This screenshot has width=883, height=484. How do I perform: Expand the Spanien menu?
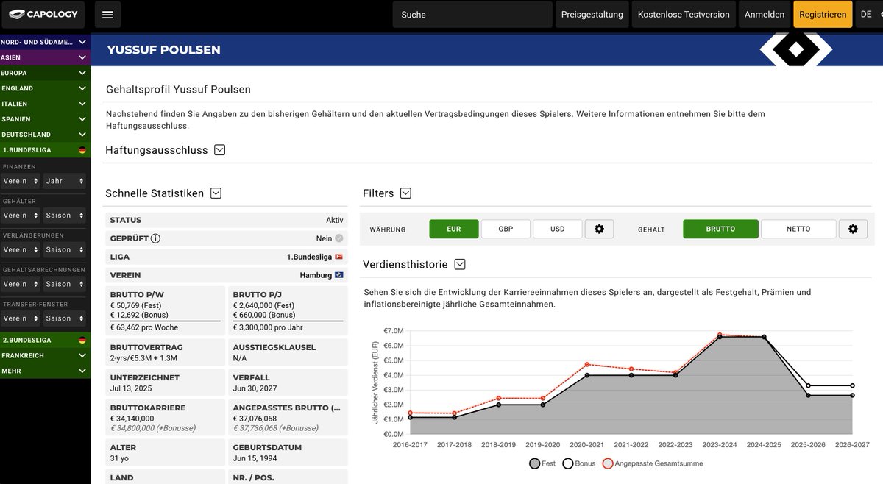tap(45, 119)
